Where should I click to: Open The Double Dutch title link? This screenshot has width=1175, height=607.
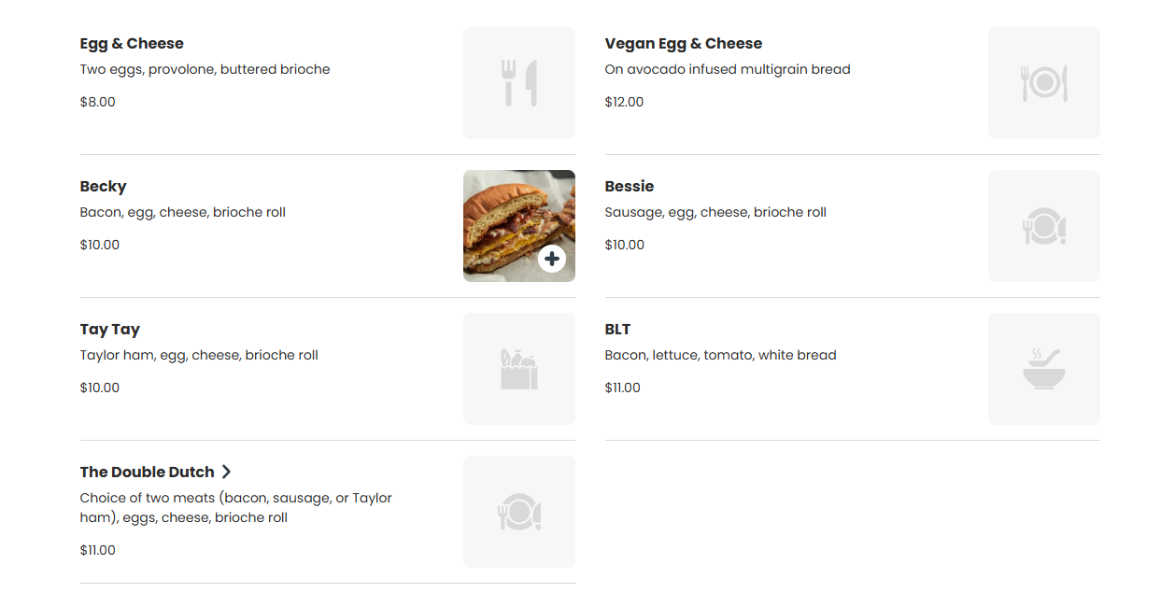coord(148,473)
